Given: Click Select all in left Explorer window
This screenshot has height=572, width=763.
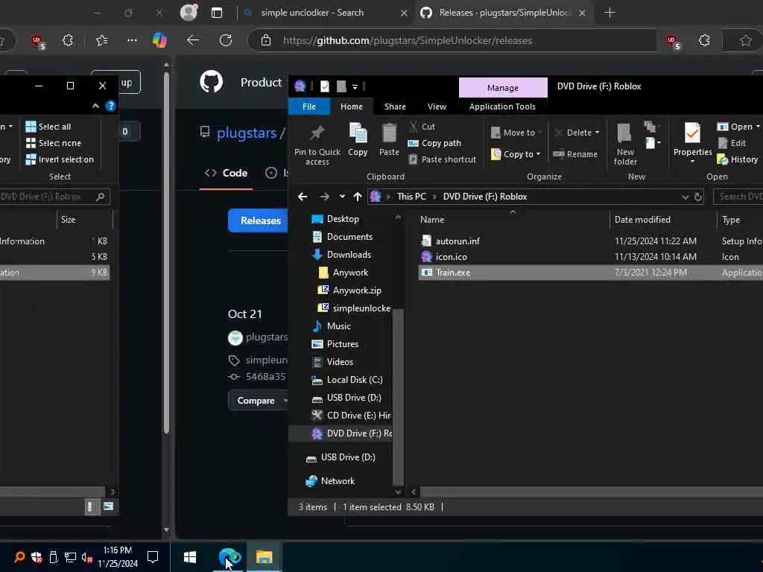Looking at the screenshot, I should [48, 127].
